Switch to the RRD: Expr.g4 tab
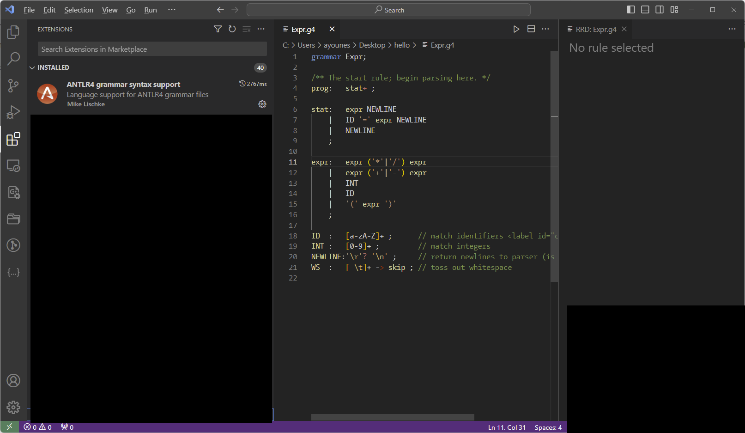Viewport: 745px width, 433px height. tap(596, 29)
